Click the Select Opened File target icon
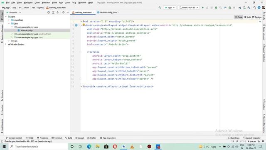Image resolution: width=266 pixels, height=150 pixels. pyautogui.click(x=49, y=12)
